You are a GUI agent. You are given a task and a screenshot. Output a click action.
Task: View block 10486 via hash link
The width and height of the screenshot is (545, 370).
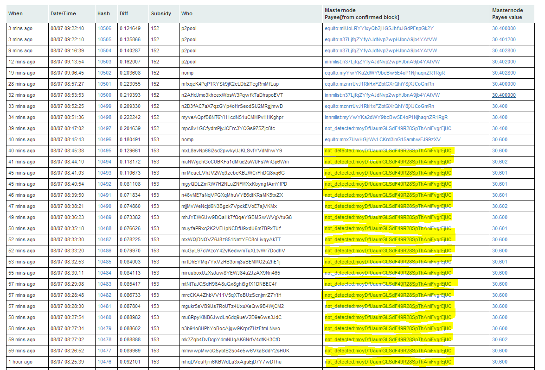point(104,251)
